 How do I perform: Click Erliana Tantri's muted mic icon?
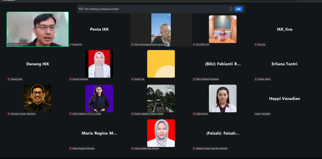point(256,79)
